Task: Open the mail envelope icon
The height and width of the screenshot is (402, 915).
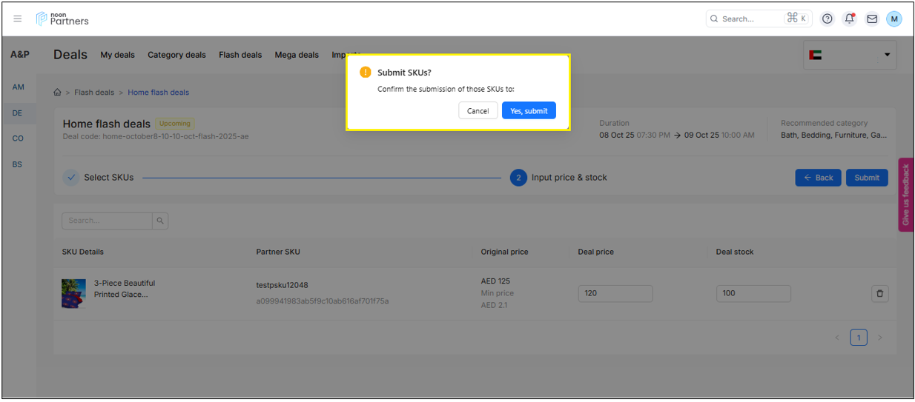Action: (872, 19)
